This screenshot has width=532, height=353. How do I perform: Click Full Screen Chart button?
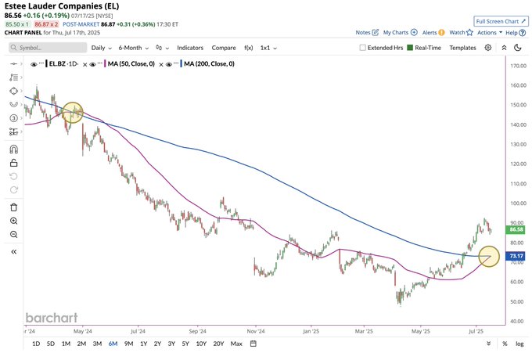tap(501, 21)
